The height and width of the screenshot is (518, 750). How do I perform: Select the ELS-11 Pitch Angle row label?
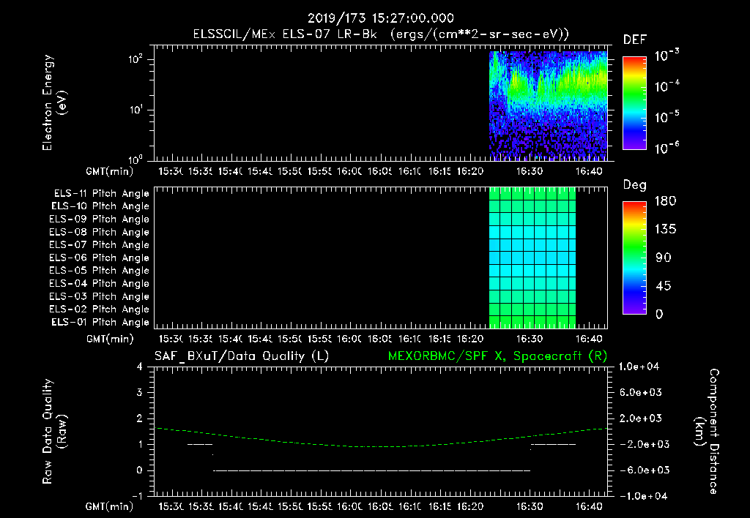tap(101, 194)
